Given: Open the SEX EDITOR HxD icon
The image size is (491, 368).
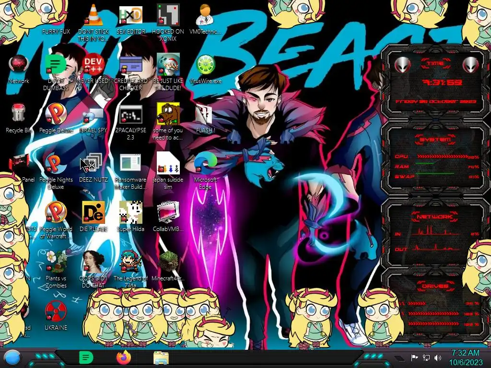Looking at the screenshot, I should pos(130,16).
